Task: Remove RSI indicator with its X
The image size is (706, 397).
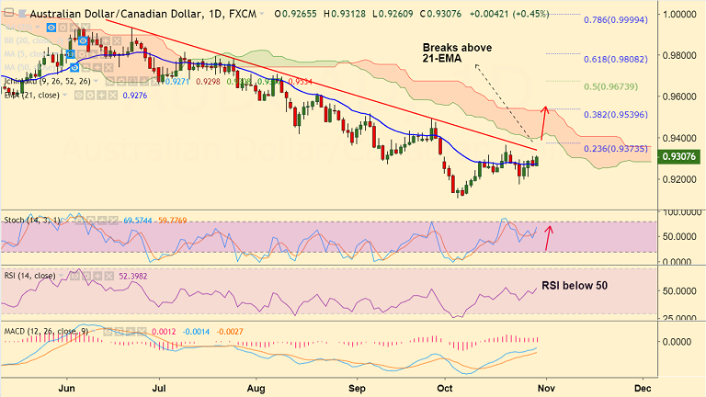Action: point(109,276)
